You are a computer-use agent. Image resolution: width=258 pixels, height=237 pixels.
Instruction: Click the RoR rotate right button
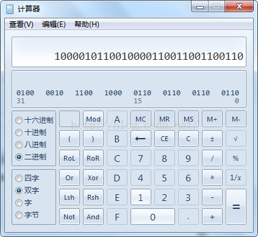93,158
